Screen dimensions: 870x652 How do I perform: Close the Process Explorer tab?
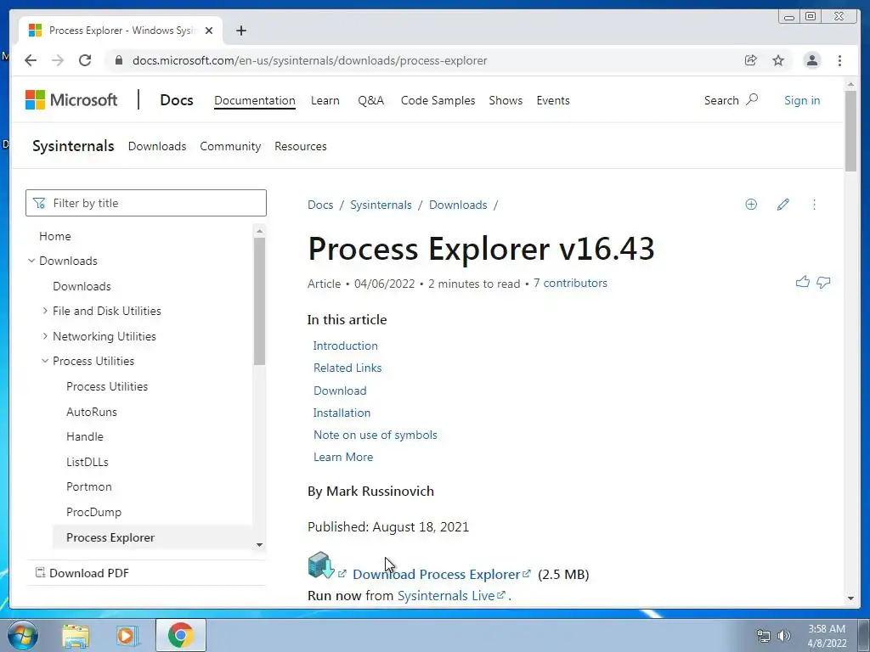click(209, 31)
